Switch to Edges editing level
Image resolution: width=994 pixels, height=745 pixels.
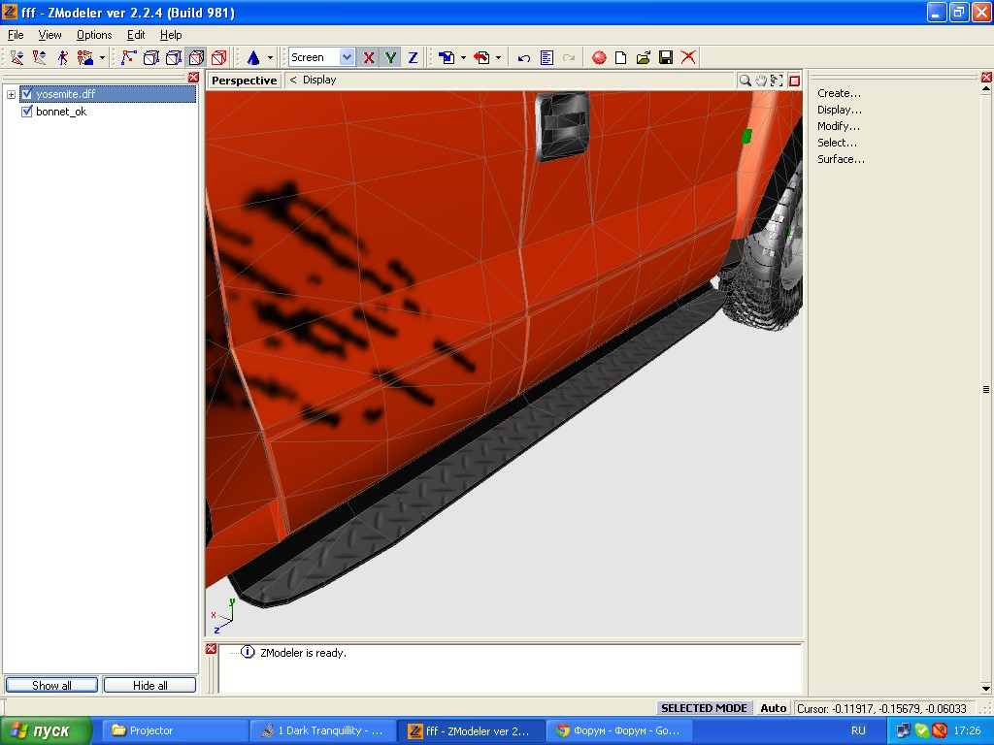pos(150,57)
